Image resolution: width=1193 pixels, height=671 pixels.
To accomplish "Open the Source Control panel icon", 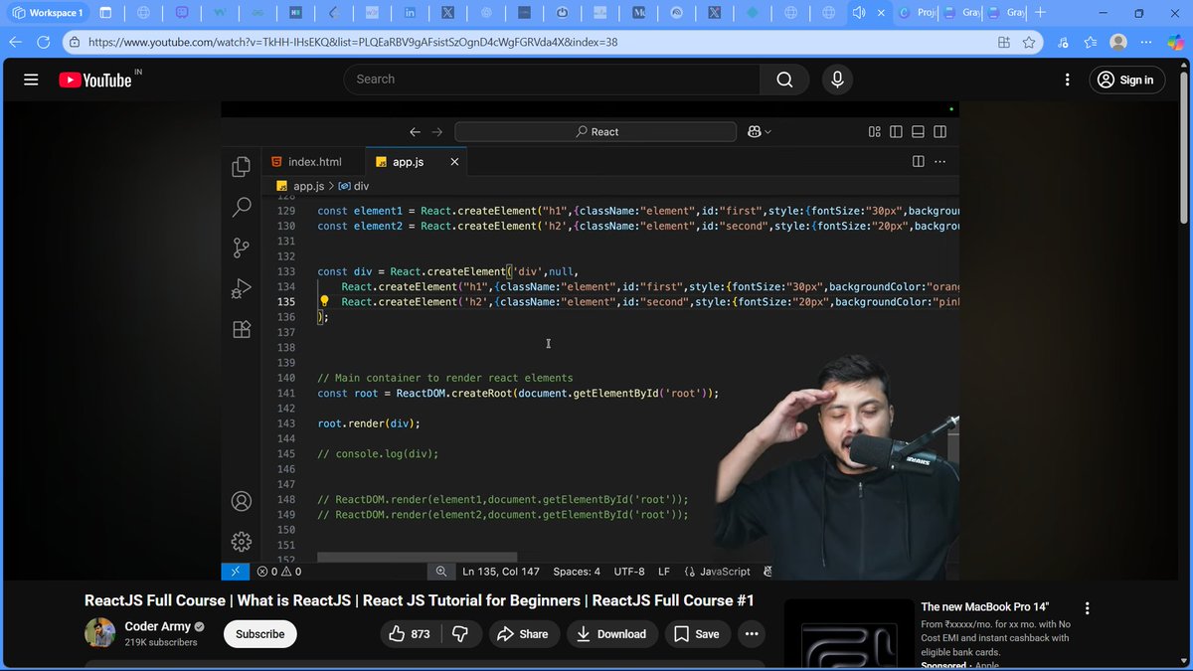I will point(241,248).
